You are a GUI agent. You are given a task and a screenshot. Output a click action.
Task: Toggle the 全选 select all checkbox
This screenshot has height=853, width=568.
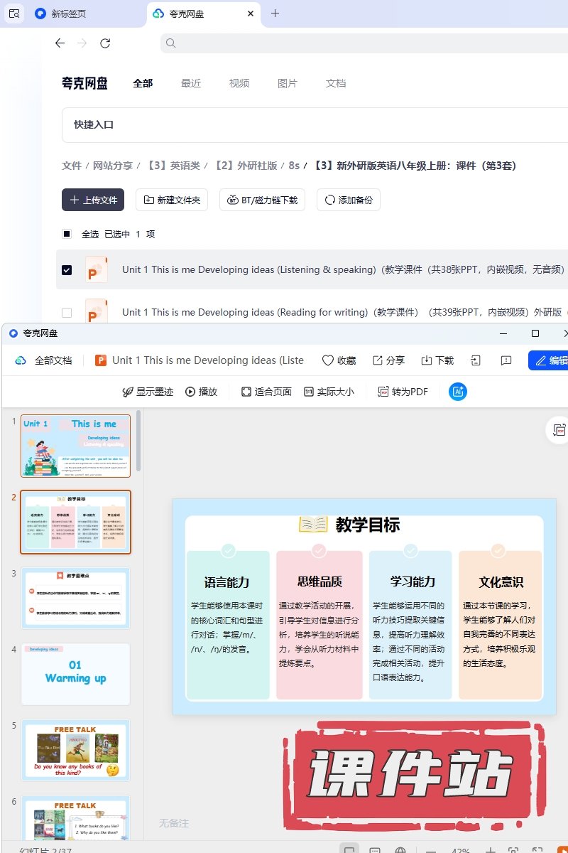click(67, 234)
